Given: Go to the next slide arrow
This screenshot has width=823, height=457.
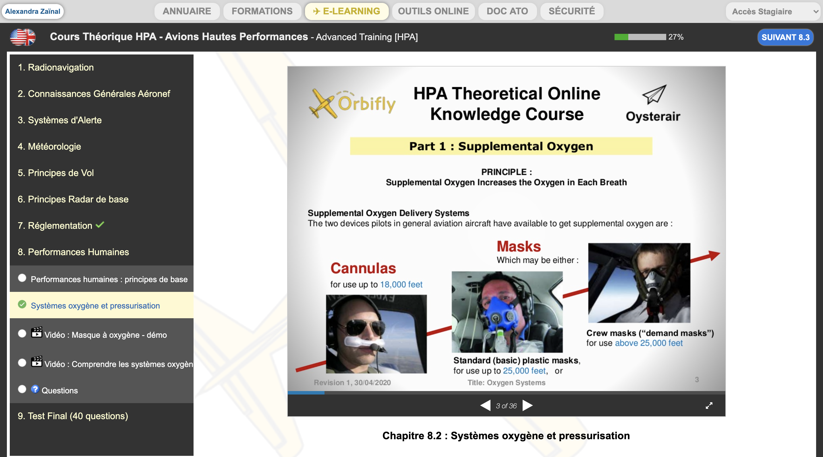Looking at the screenshot, I should (x=528, y=405).
